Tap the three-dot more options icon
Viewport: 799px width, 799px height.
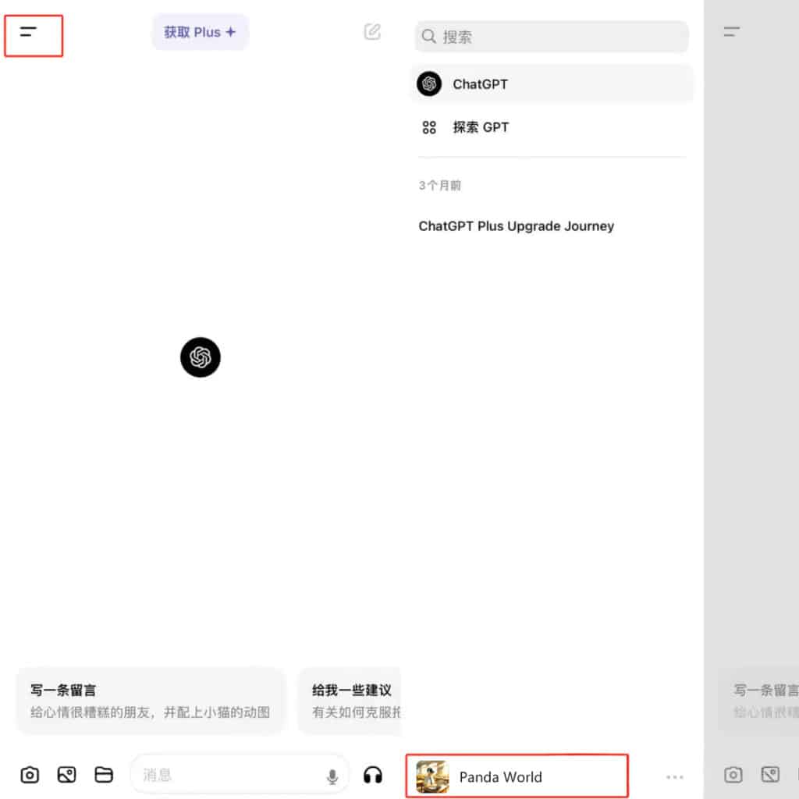click(675, 777)
